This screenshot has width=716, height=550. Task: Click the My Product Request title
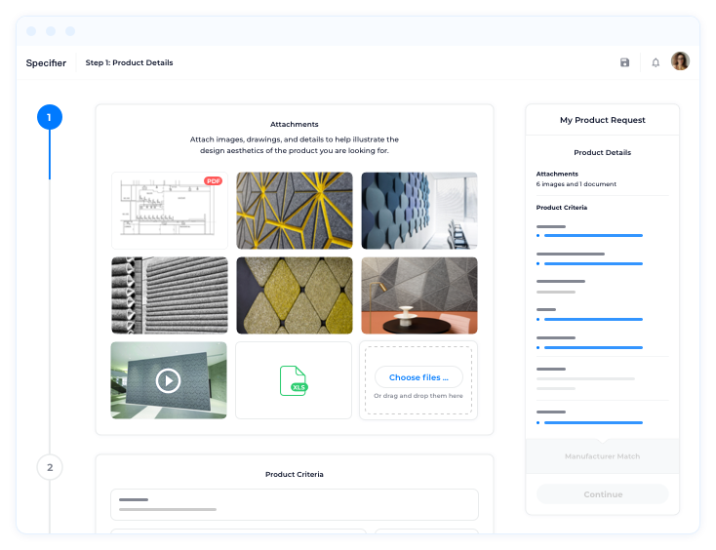[602, 120]
